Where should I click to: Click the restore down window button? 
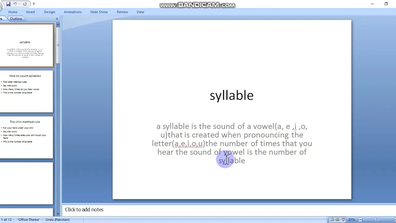tap(386, 4)
